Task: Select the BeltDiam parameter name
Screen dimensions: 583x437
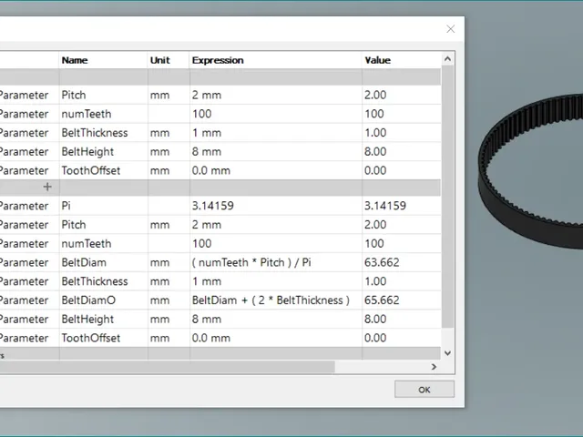Action: 103,263
